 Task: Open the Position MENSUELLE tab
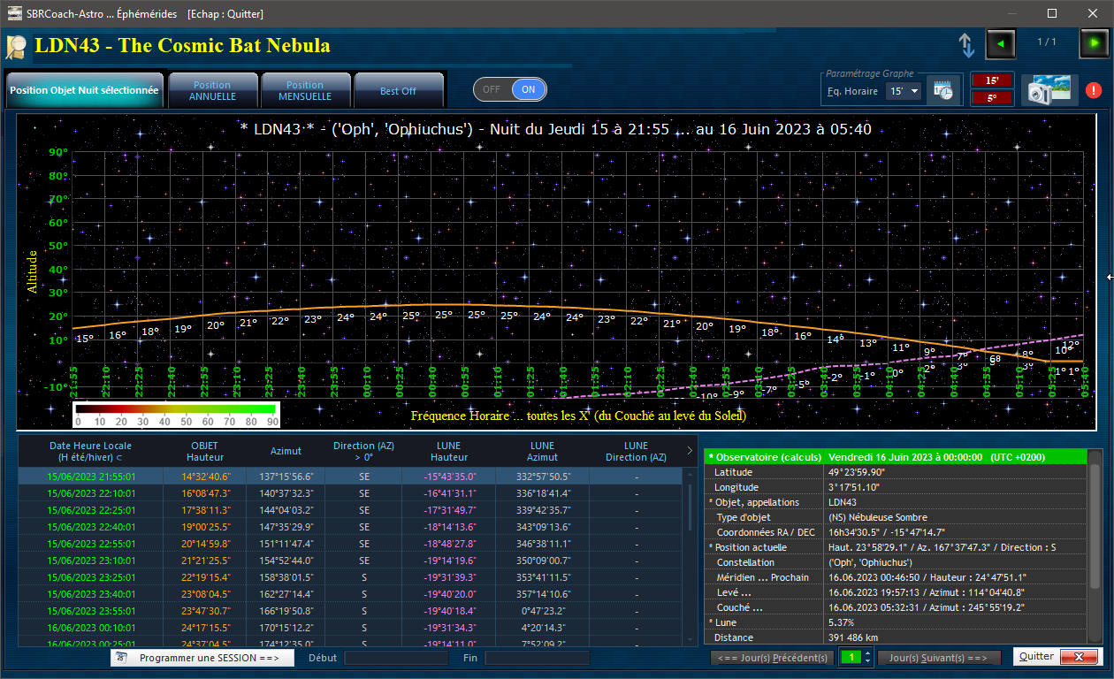[305, 90]
